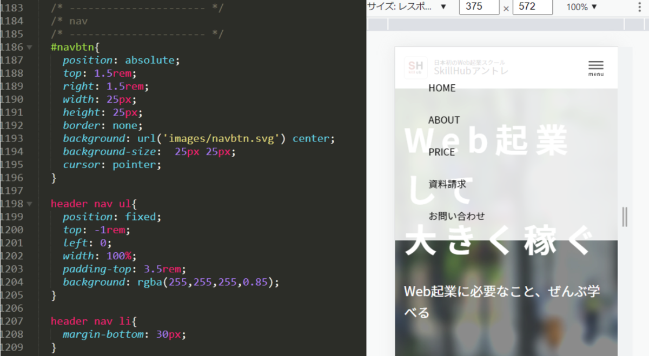Click the SkillHub SH logo icon

[x=415, y=68]
